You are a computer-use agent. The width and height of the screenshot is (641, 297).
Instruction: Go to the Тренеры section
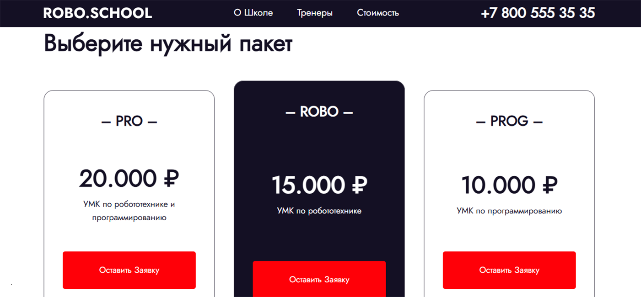click(315, 13)
